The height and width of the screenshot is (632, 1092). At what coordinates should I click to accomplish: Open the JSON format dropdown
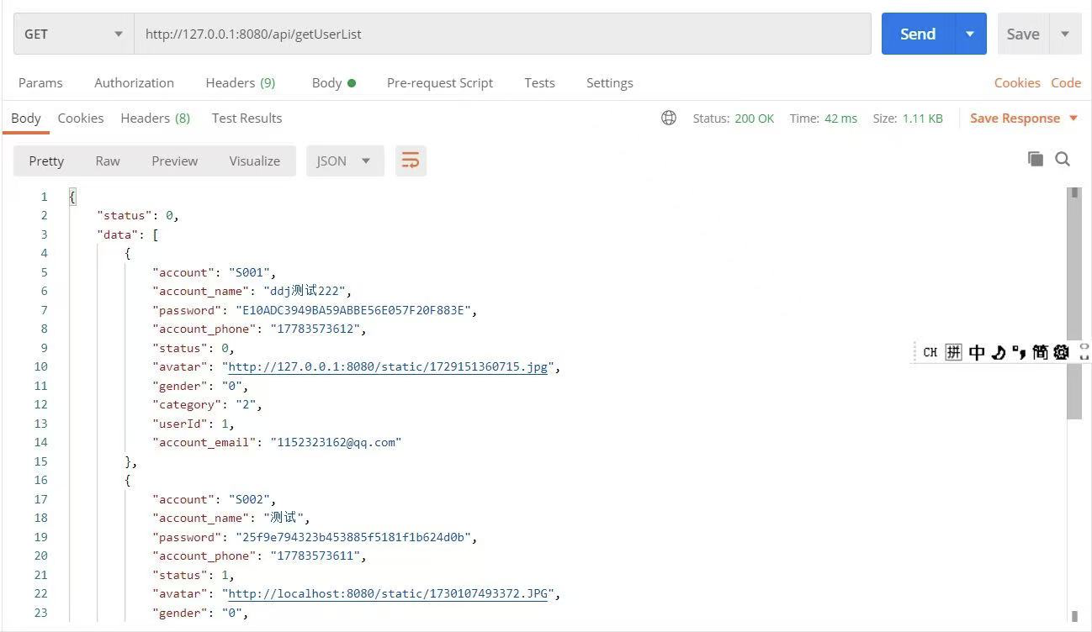[x=345, y=161]
